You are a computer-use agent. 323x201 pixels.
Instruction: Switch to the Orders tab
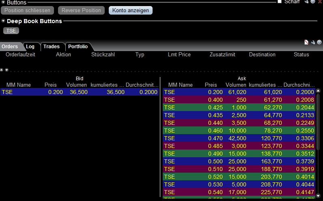10,47
